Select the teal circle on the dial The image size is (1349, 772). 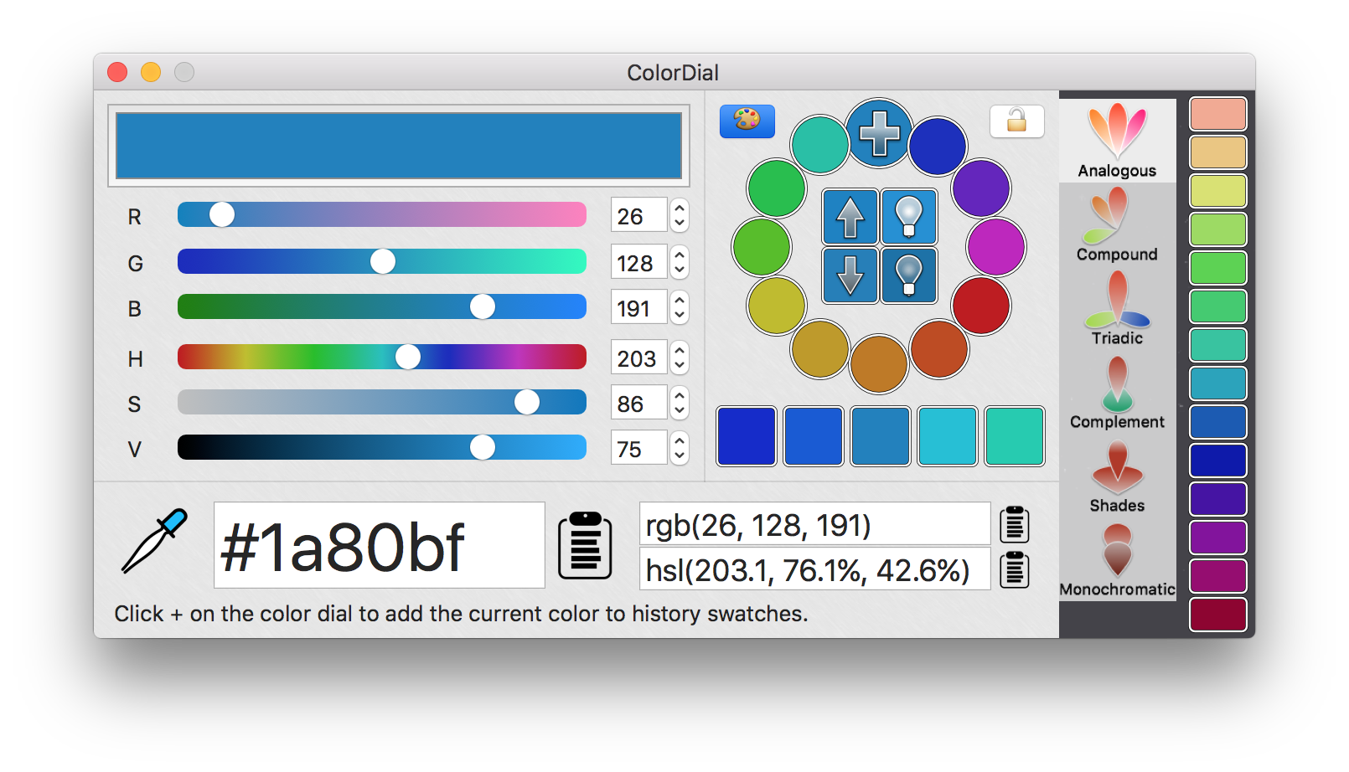click(x=820, y=145)
